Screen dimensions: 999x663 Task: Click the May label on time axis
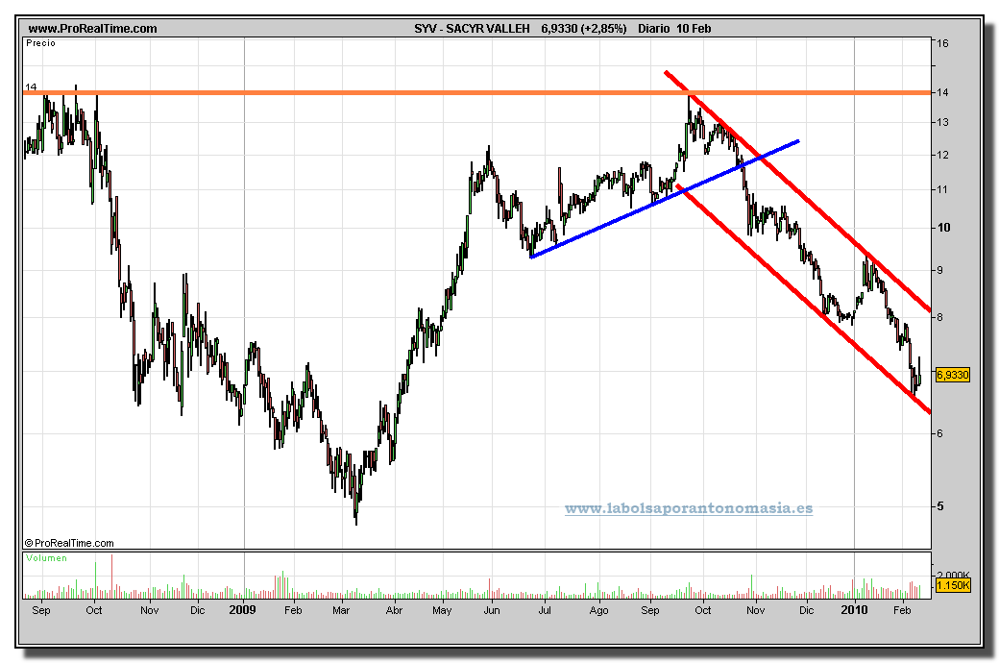point(442,611)
